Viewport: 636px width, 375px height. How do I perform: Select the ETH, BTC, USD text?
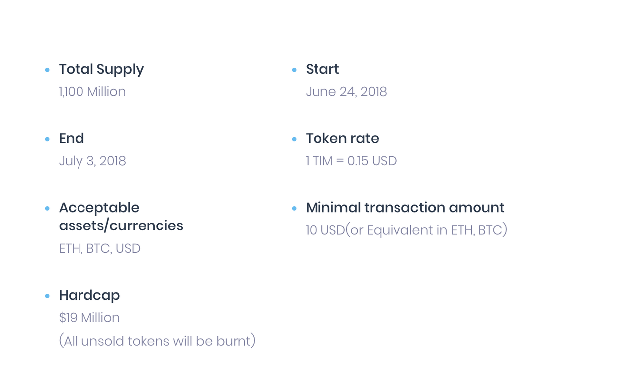coord(100,248)
